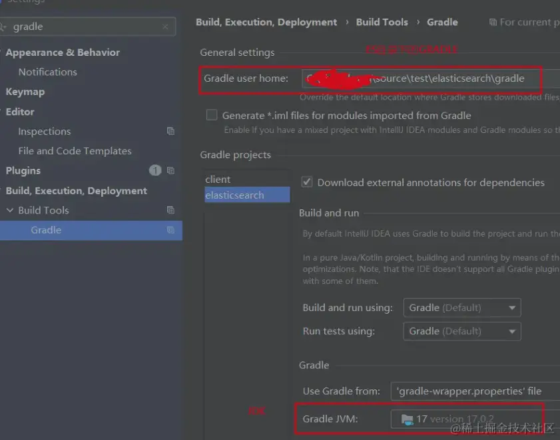This screenshot has height=440, width=560.
Task: Open Inspections settings page
Action: pos(45,132)
